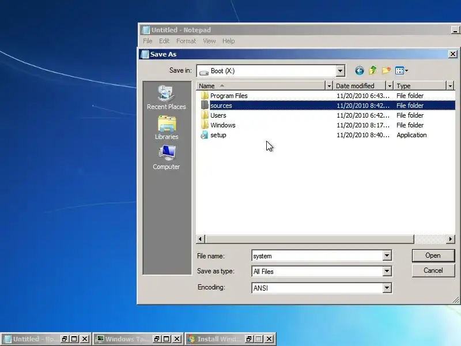Open the Save as type dropdown
The height and width of the screenshot is (346, 461).
(387, 271)
